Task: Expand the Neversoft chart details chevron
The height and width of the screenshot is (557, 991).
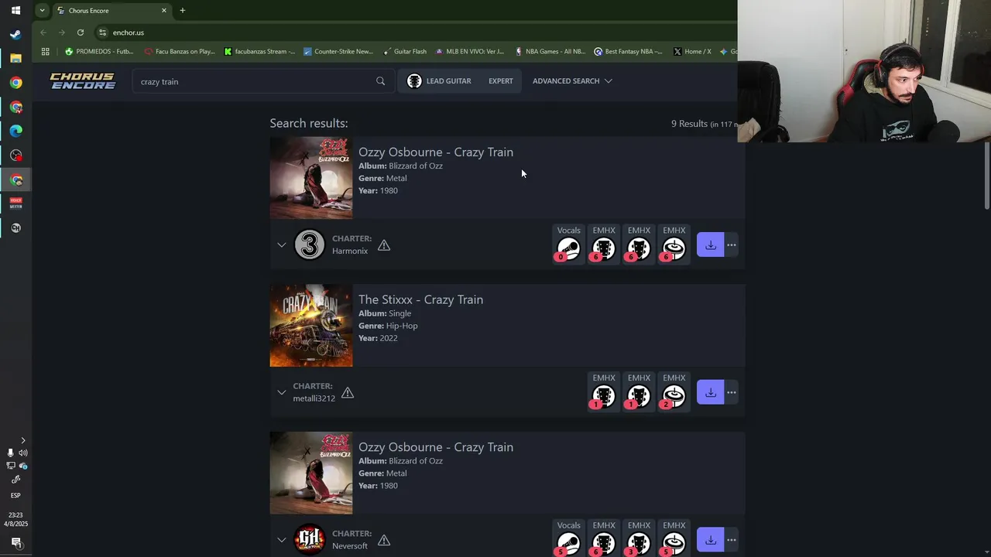Action: coord(282,540)
